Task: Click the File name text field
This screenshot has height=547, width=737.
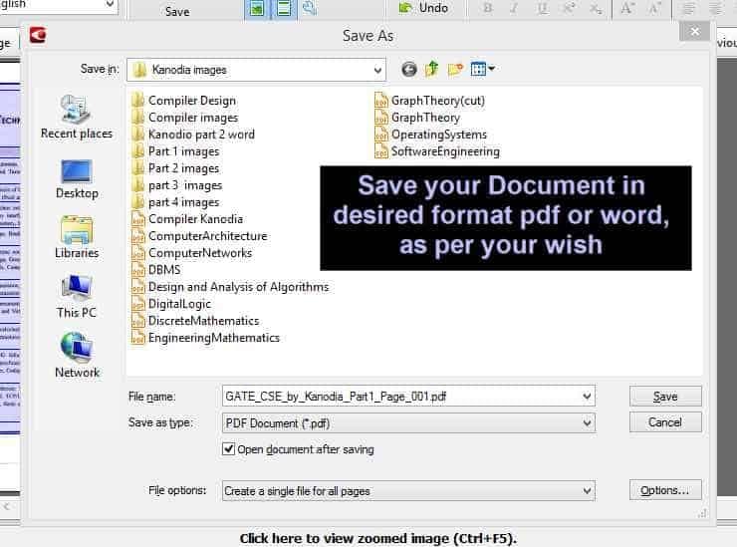Action: click(x=408, y=396)
